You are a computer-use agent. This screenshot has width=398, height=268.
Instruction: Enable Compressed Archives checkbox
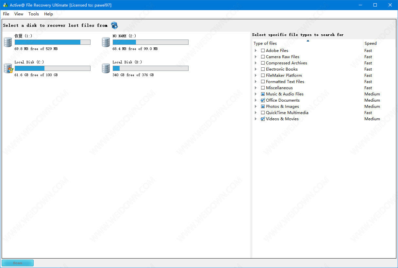(x=263, y=63)
